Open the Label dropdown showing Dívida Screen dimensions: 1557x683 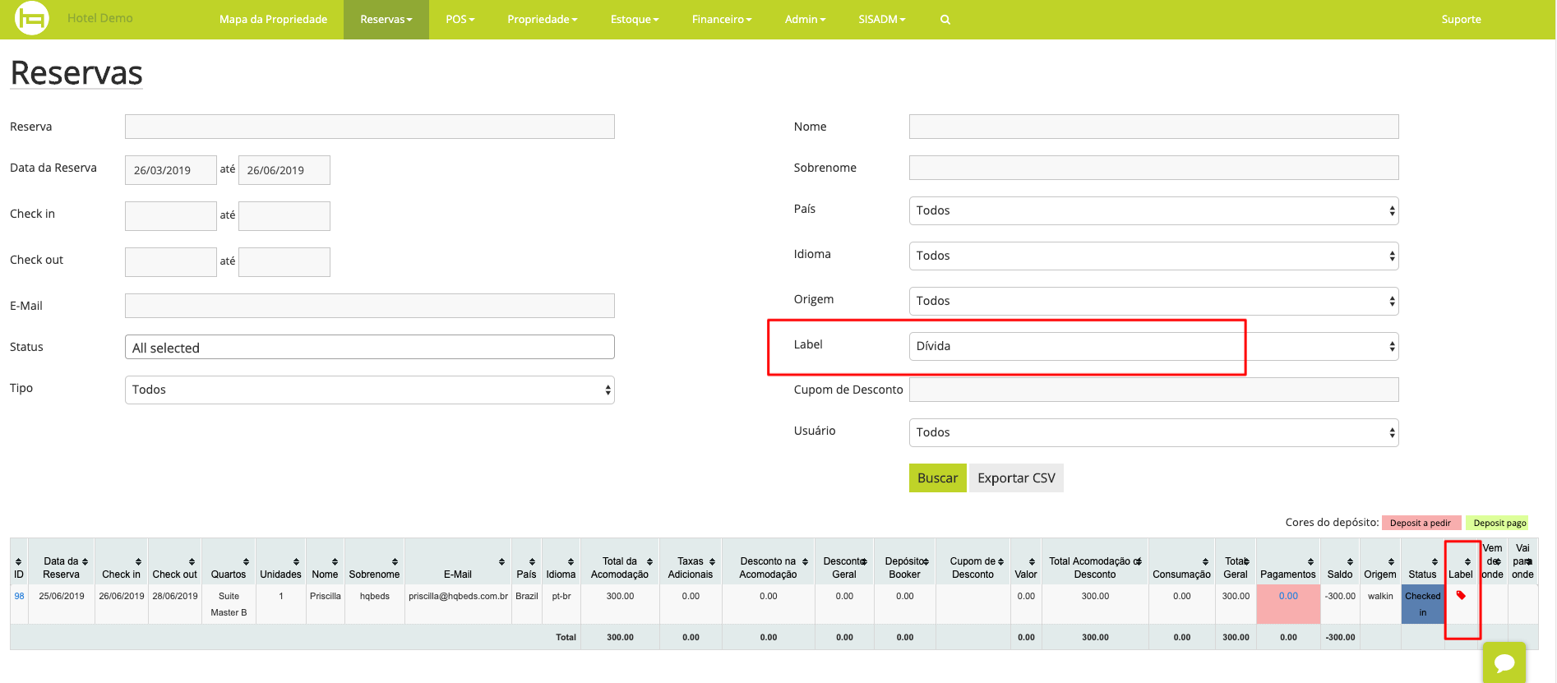click(1153, 346)
